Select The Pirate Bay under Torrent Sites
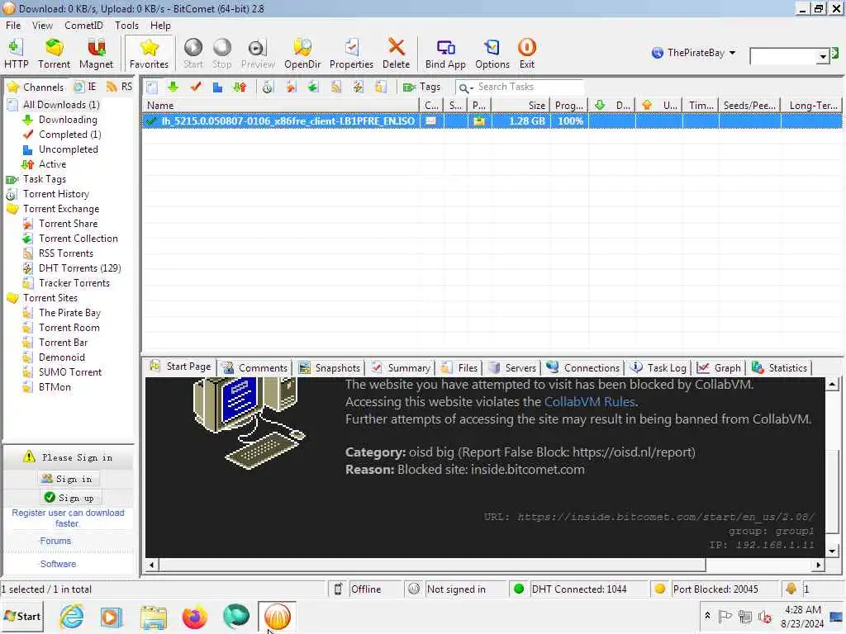The height and width of the screenshot is (634, 846). click(69, 313)
